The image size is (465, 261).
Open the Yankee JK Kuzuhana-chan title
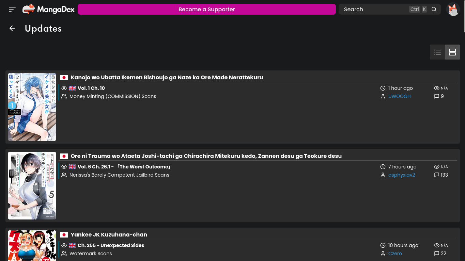[x=109, y=234]
